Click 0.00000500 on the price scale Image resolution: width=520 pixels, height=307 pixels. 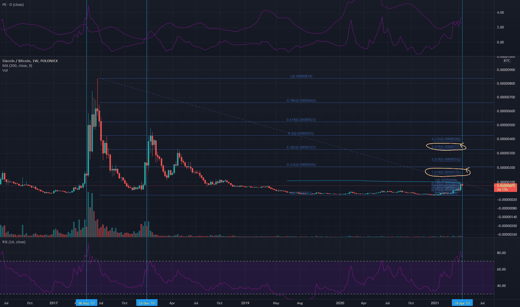(505, 125)
